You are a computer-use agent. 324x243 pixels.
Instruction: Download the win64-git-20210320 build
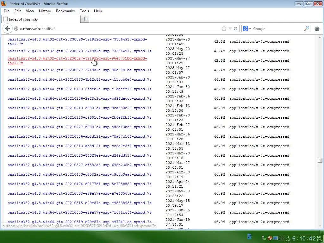[79, 156]
